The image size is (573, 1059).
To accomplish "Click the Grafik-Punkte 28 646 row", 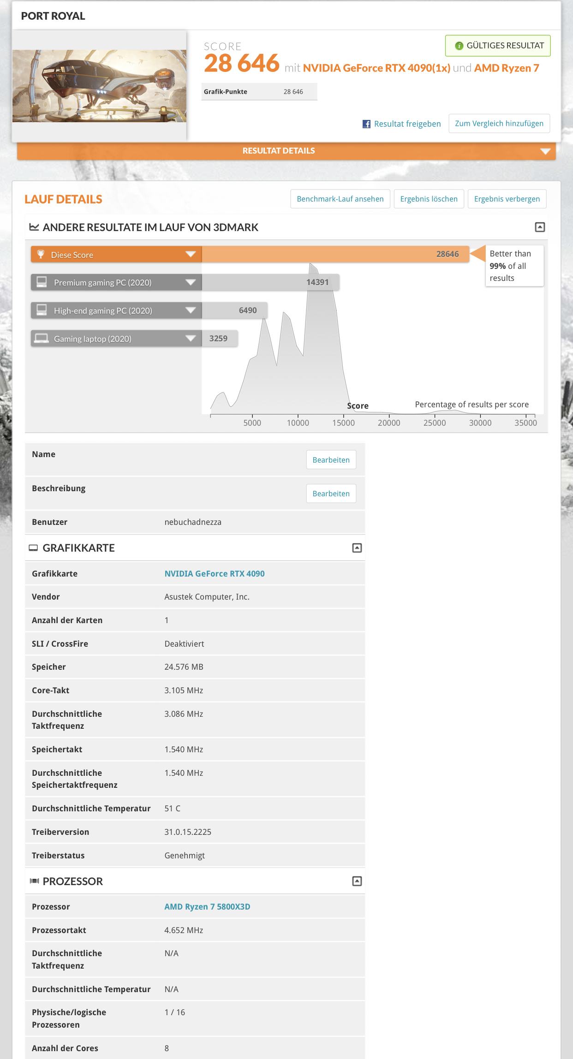I will (259, 92).
